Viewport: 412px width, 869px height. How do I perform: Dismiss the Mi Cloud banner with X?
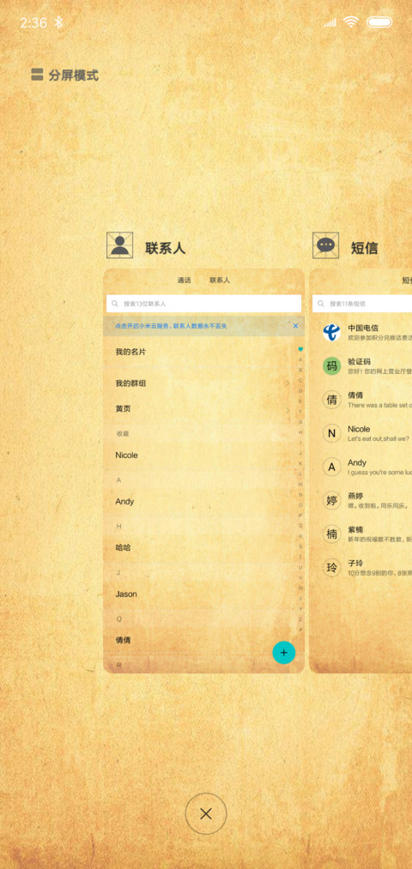295,326
